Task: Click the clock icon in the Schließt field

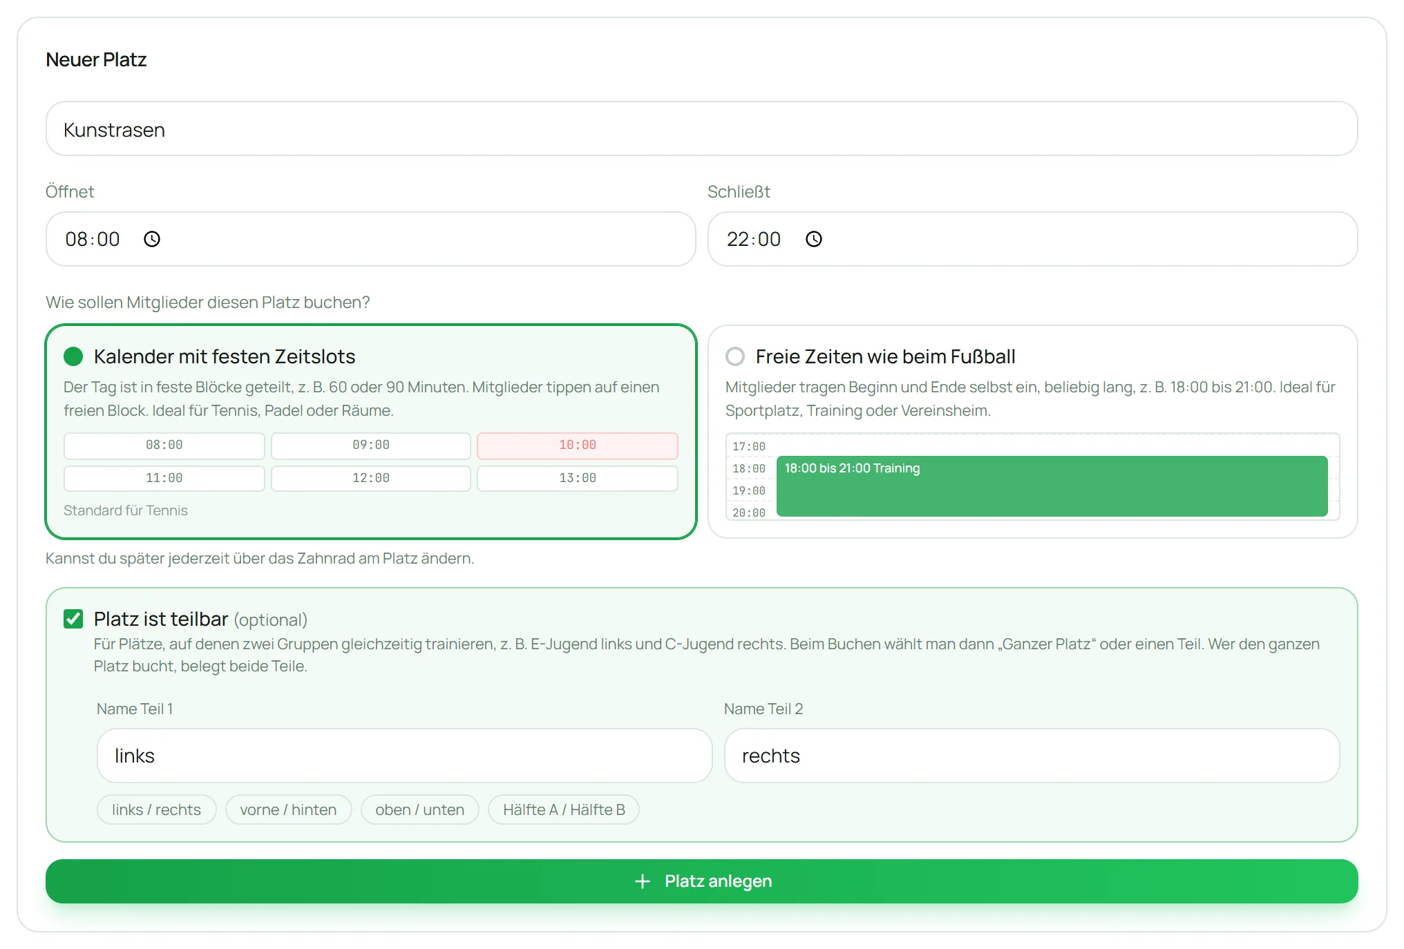Action: coord(814,239)
